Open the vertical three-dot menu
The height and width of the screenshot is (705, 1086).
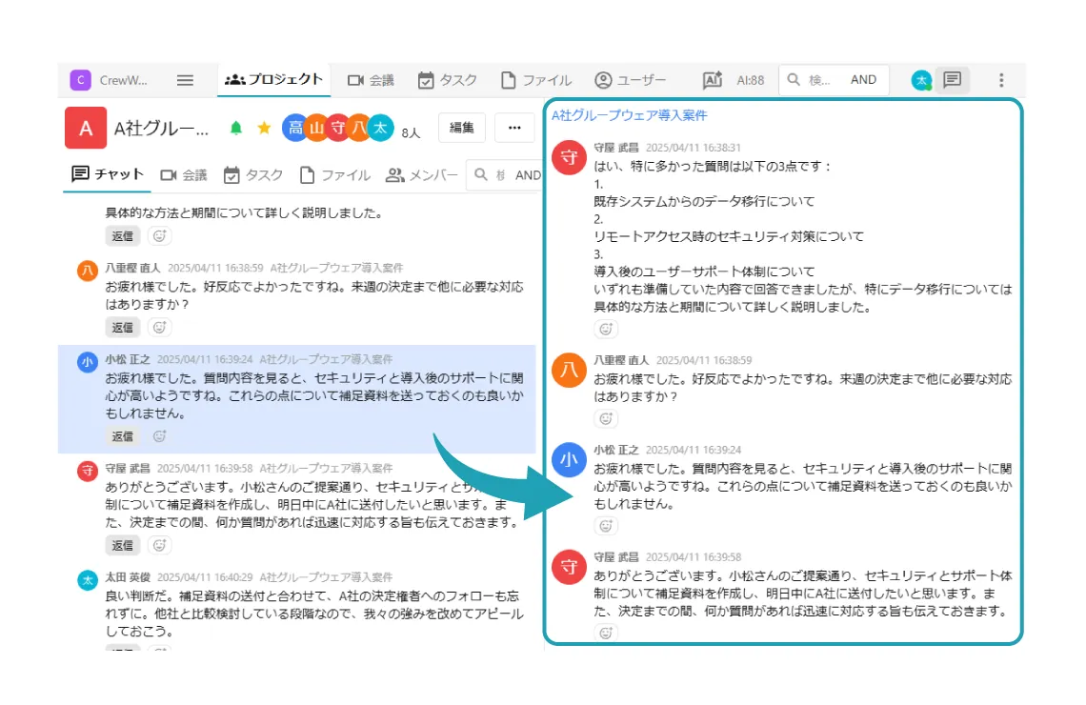point(1000,80)
